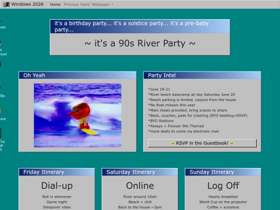Image resolution: width=280 pixels, height=210 pixels.
Task: Select 'River beach basecamp all day Saturday' line
Action: coord(191,94)
